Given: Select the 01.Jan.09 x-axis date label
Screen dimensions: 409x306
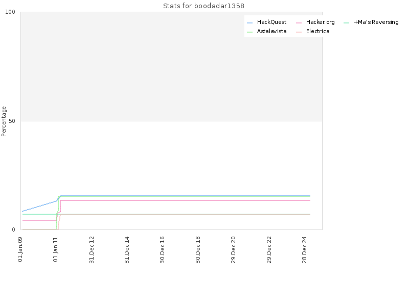Looking at the screenshot, I should click(x=20, y=249).
